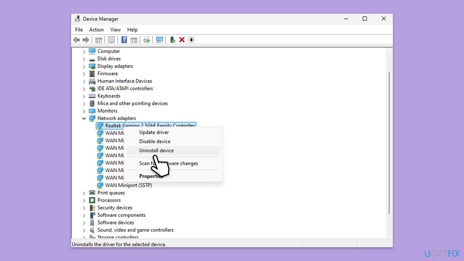Image resolution: width=464 pixels, height=261 pixels.
Task: Click the Sound, video and game controllers speaker icon
Action: [x=92, y=230]
